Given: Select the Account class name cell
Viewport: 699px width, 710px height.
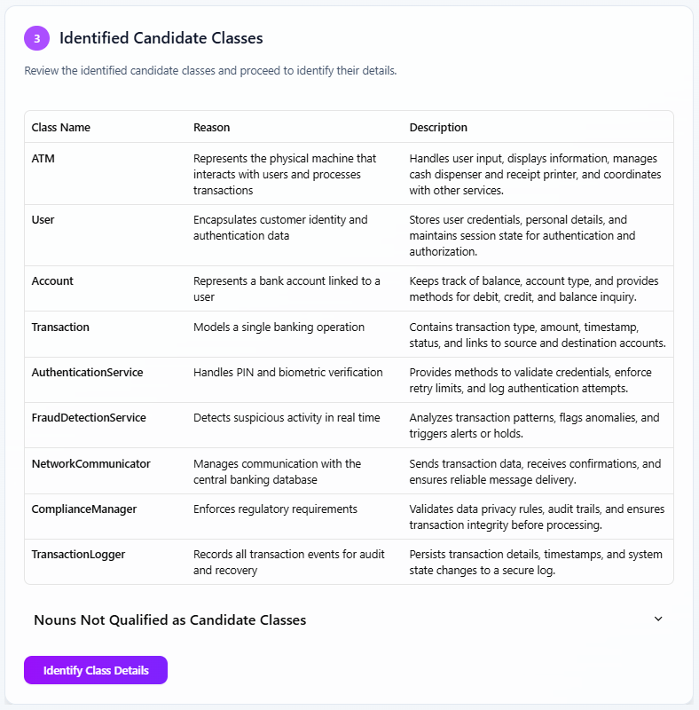Looking at the screenshot, I should 52,280.
